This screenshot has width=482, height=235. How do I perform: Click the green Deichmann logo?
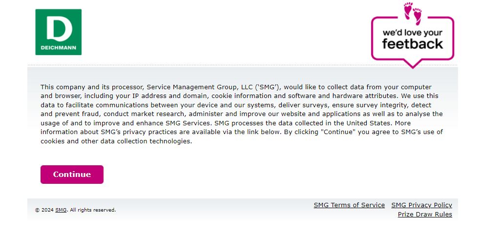(x=59, y=32)
